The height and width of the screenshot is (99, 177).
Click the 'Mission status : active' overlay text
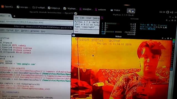tap(98, 40)
